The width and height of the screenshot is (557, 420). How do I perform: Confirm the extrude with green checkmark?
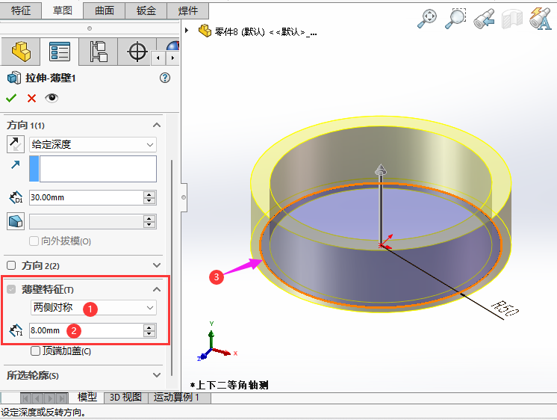point(11,98)
